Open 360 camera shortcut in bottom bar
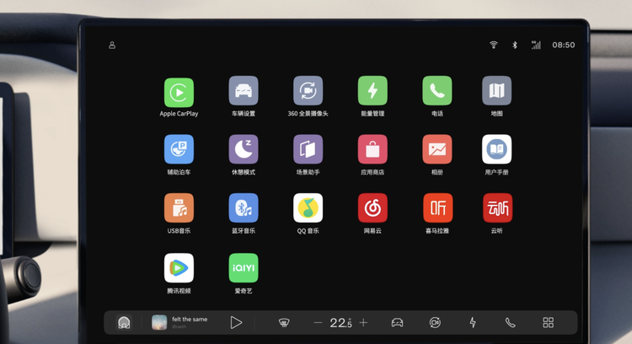632x344 pixels. (435, 323)
